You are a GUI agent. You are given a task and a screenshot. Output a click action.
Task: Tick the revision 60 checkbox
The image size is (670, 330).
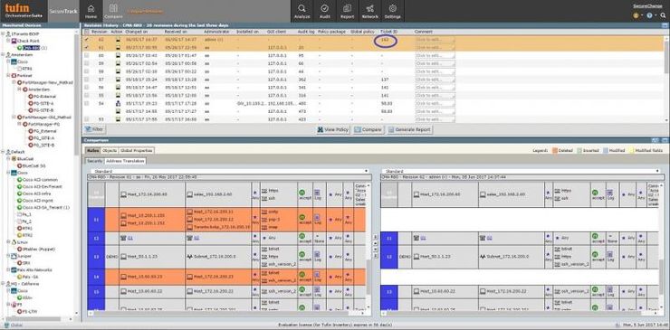point(87,55)
